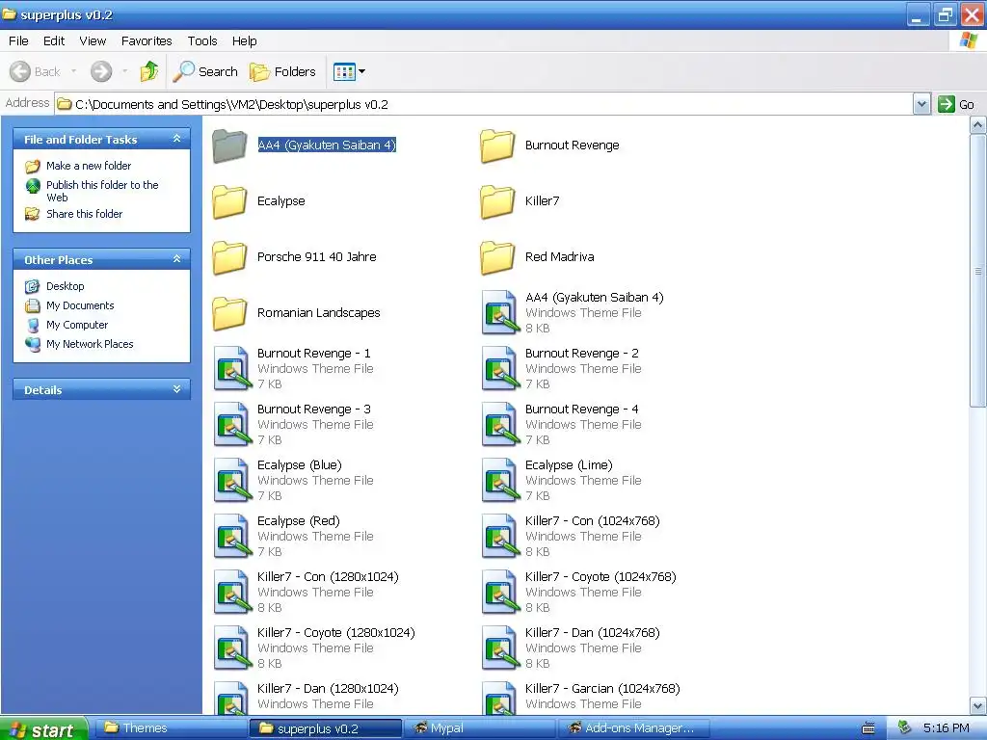Click the network tray icon beside the clock
Viewport: 987px width, 740px height.
pos(904,727)
